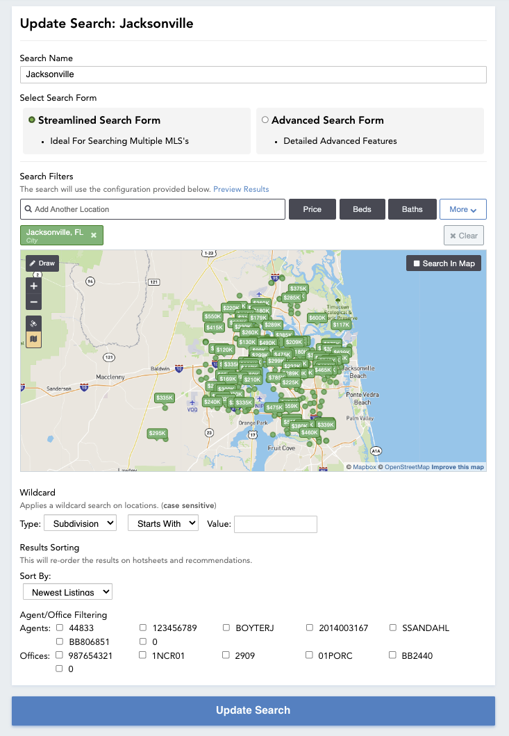509x736 pixels.
Task: Open the Mapbox attribution link
Action: click(365, 467)
